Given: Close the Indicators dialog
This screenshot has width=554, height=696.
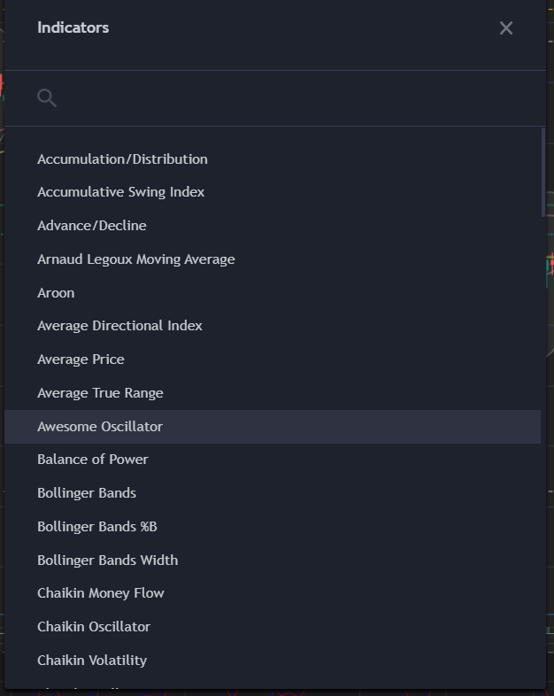Looking at the screenshot, I should pyautogui.click(x=505, y=28).
